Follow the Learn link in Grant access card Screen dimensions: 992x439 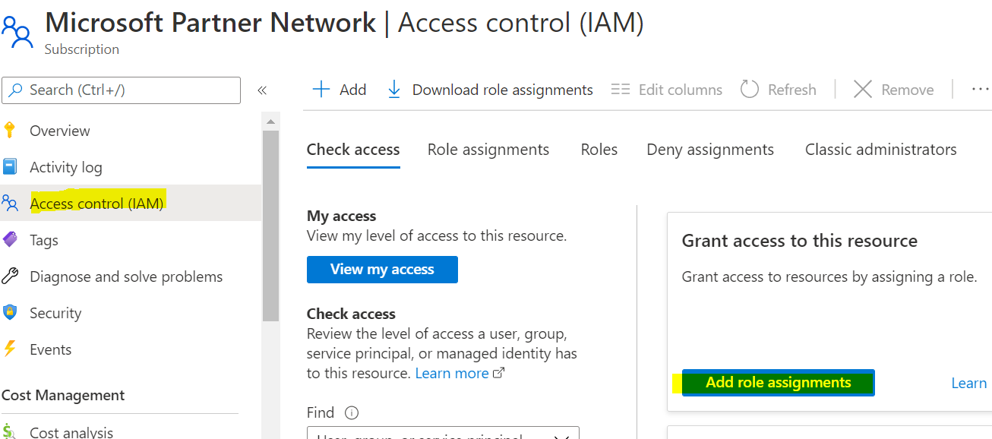969,383
